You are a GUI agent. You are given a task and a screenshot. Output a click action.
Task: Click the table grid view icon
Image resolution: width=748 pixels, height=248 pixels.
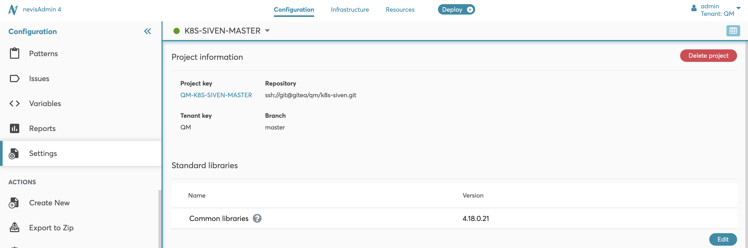[733, 31]
